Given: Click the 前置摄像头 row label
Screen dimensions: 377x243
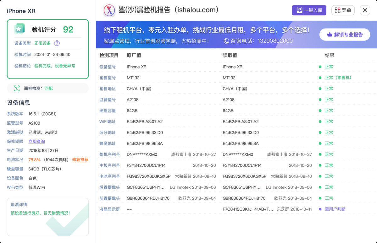Looking at the screenshot, I should coord(109,198).
